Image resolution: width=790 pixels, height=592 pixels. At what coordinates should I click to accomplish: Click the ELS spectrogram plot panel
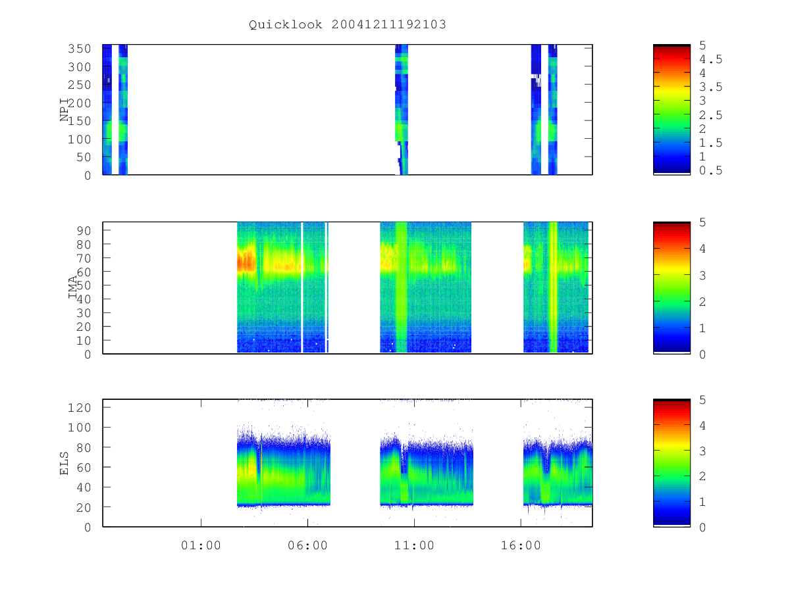pyautogui.click(x=348, y=463)
